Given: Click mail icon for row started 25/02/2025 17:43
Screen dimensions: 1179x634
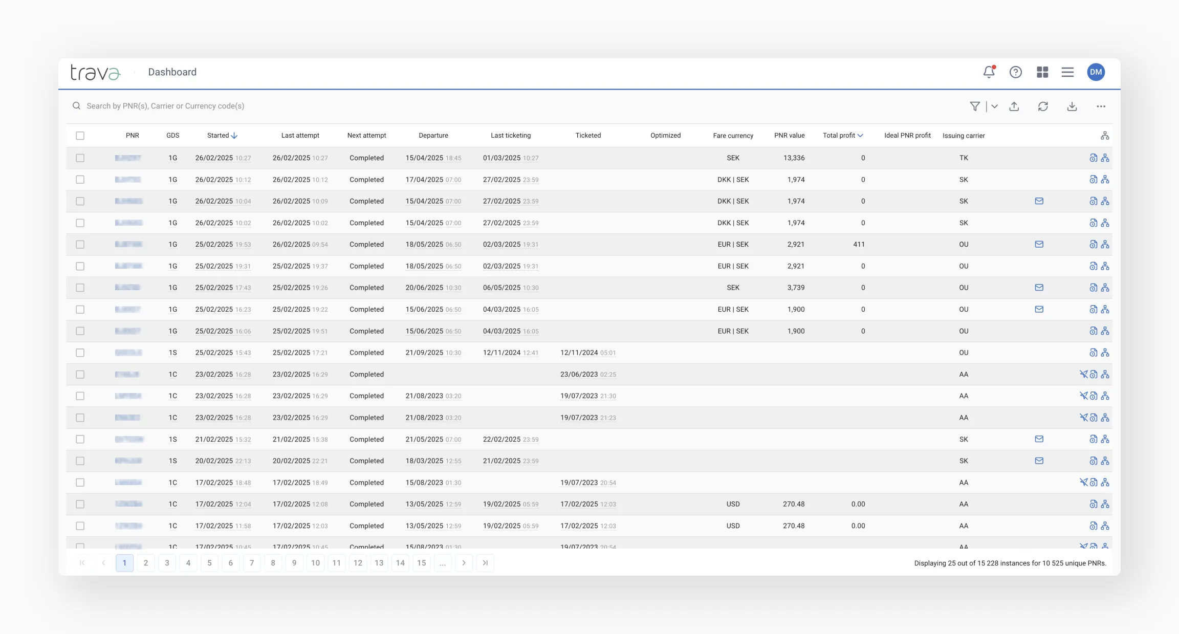Looking at the screenshot, I should click(1039, 288).
